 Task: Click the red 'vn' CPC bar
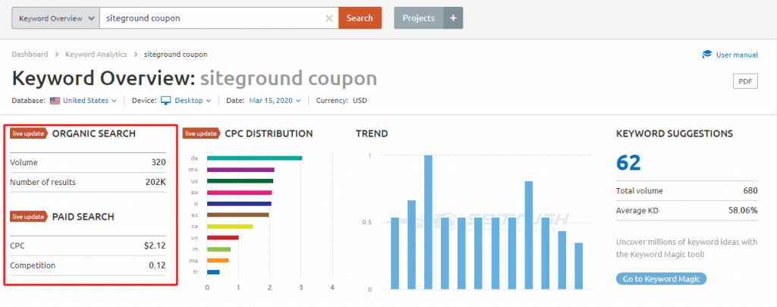222,238
